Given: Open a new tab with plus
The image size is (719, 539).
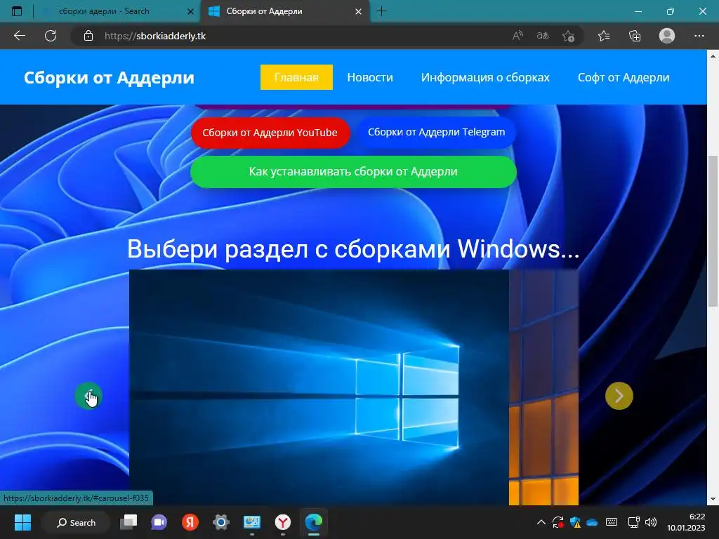Looking at the screenshot, I should 381,11.
